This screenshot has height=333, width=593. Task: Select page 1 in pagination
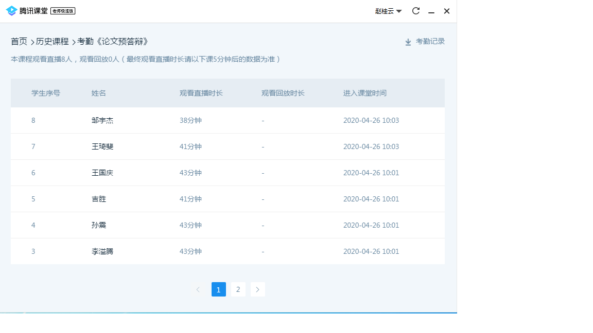[218, 289]
